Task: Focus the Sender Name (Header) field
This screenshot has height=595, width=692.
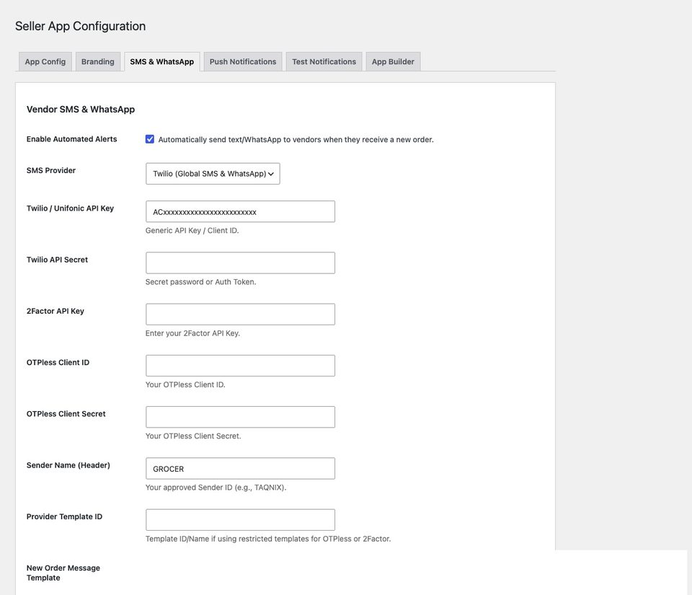Action: [x=240, y=469]
